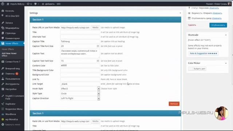Adjust the Caption Text Font Size stepper
The width and height of the screenshot is (233, 131).
coord(98,61)
